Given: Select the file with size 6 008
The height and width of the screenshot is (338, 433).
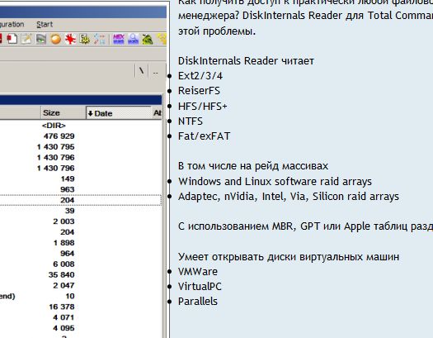Looking at the screenshot, I should pos(64,264).
